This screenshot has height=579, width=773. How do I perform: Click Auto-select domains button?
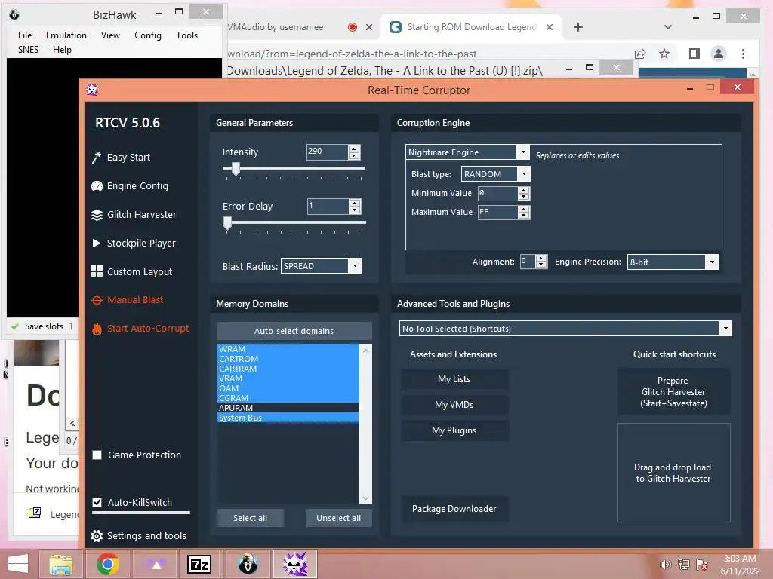294,331
